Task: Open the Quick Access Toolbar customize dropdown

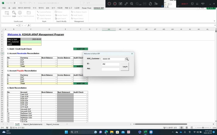Action: click(34, 3)
